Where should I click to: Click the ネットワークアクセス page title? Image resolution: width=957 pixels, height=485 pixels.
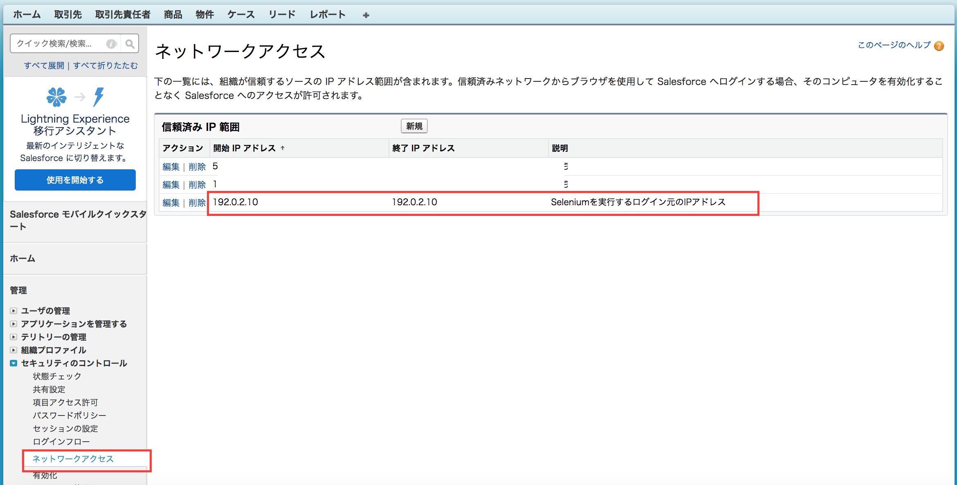click(x=240, y=52)
